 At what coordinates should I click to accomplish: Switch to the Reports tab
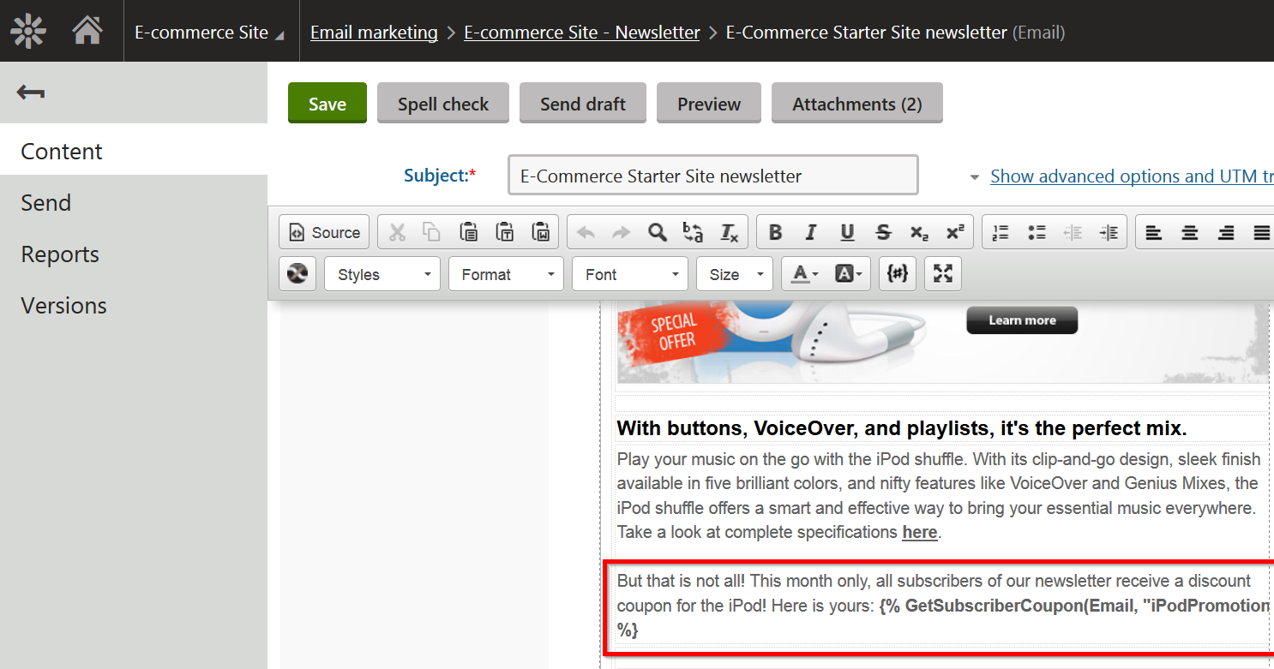[134, 254]
